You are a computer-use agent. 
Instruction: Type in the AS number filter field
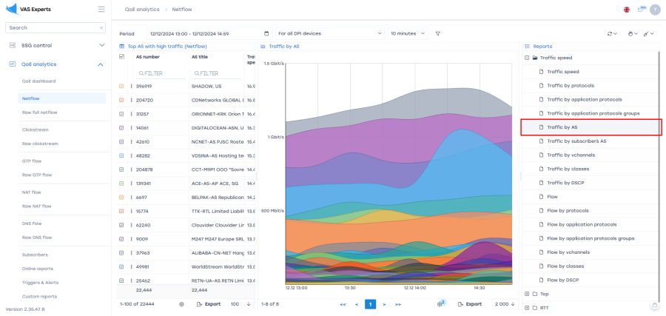click(x=160, y=73)
